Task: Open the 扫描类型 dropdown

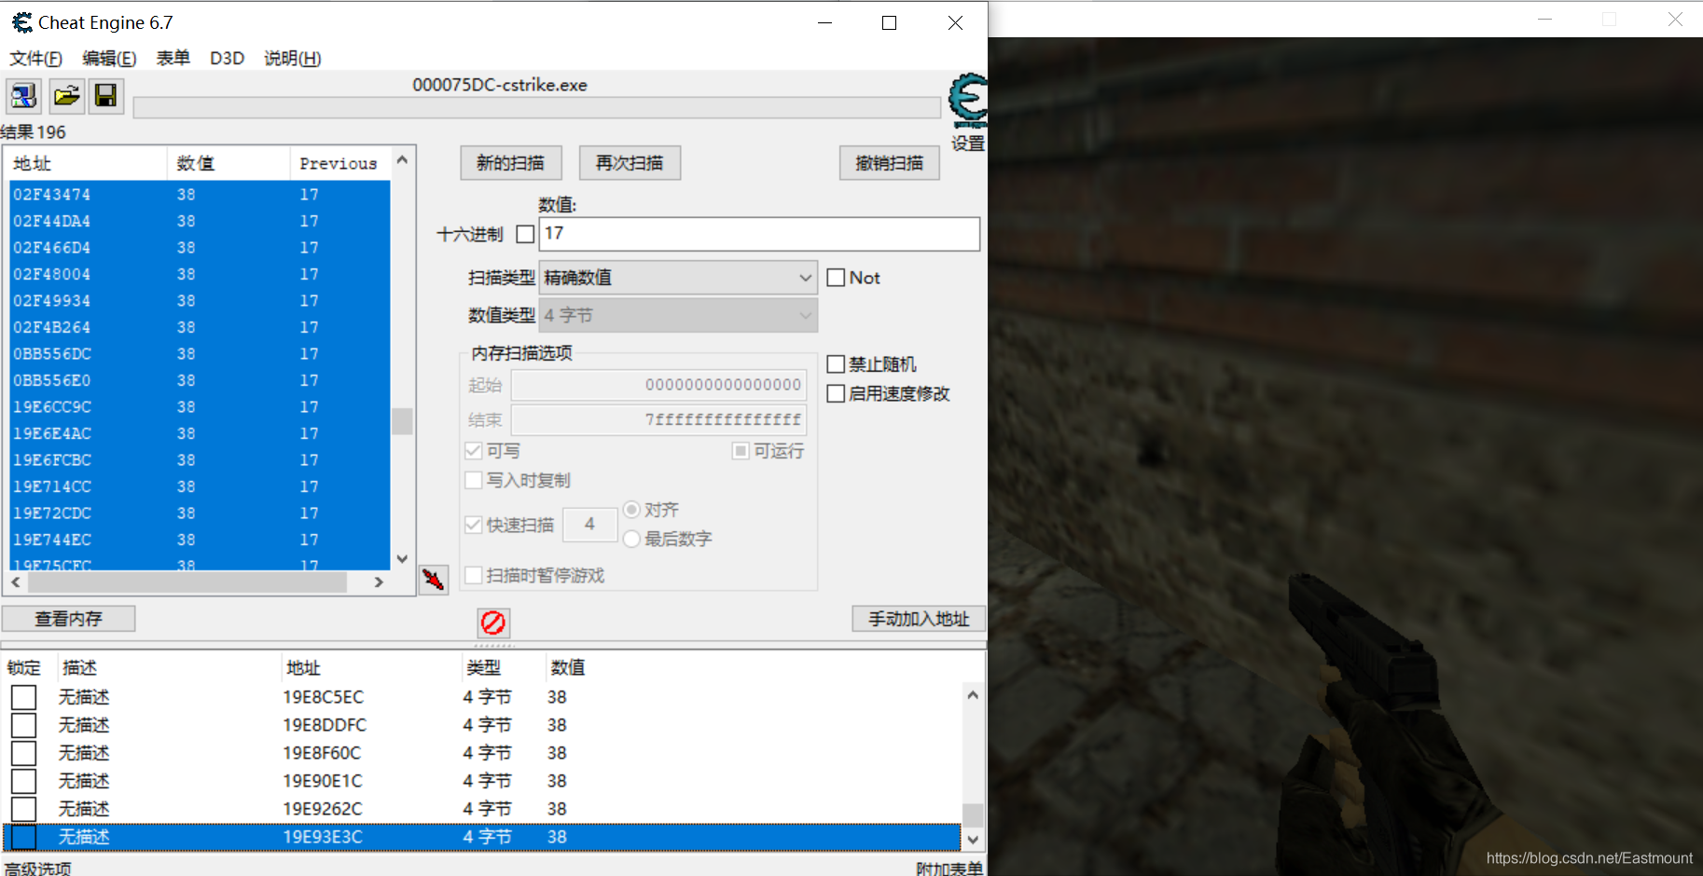Action: (678, 278)
